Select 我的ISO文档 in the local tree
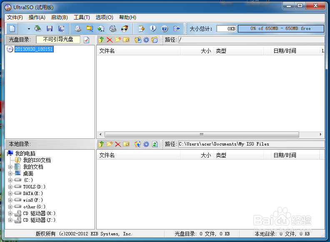 point(37,160)
